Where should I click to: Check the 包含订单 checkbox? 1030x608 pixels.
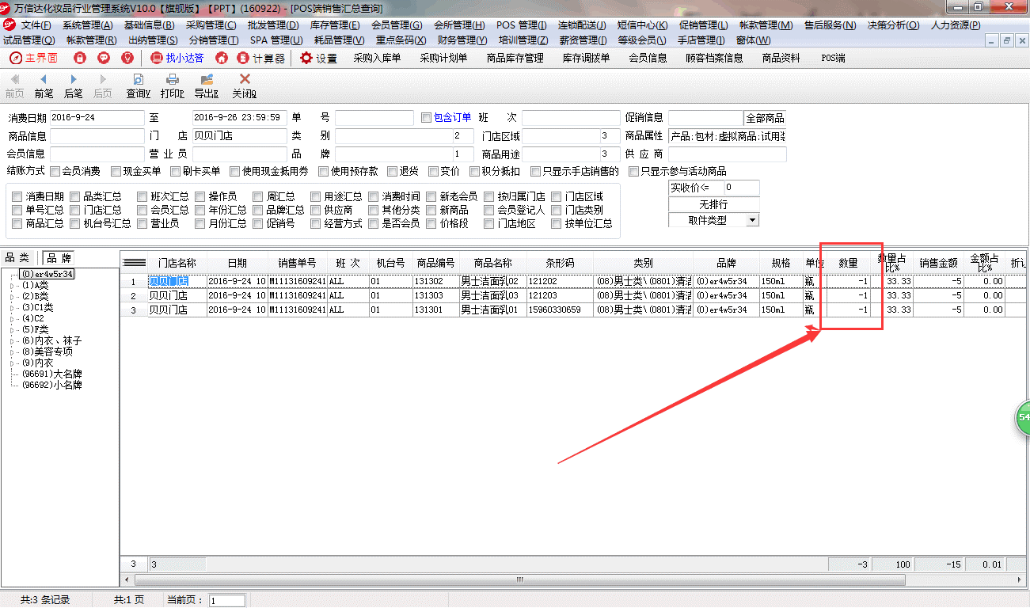pyautogui.click(x=427, y=117)
